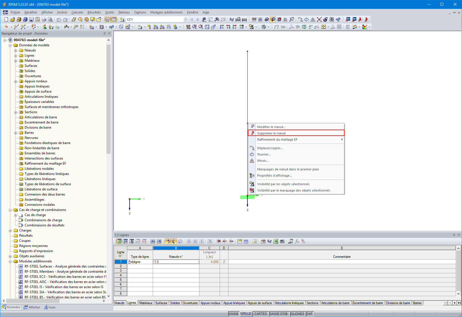Switch to the Nœuds table tab
The width and height of the screenshot is (462, 317).
[x=119, y=303]
